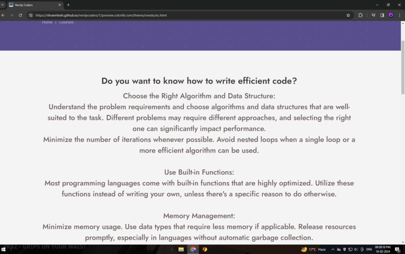The image size is (405, 254).
Task: Open the 17°C Haze weather widget
Action: tap(313, 249)
